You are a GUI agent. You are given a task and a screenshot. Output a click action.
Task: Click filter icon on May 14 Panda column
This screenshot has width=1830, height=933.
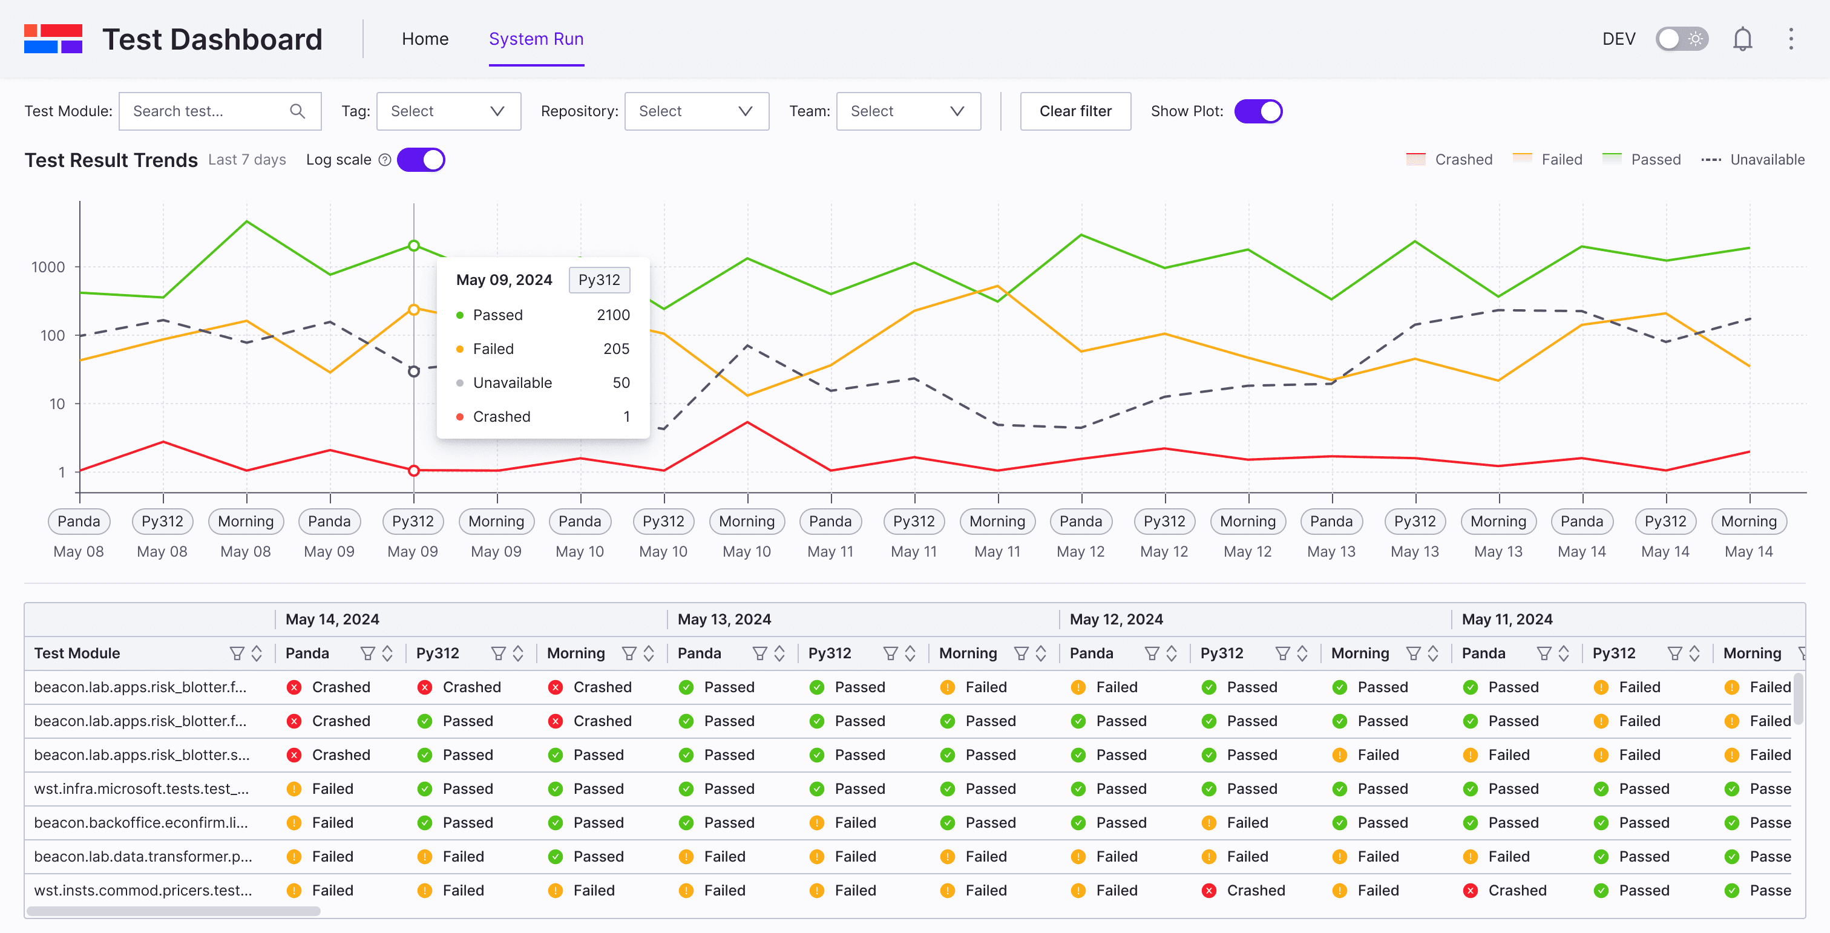point(367,653)
